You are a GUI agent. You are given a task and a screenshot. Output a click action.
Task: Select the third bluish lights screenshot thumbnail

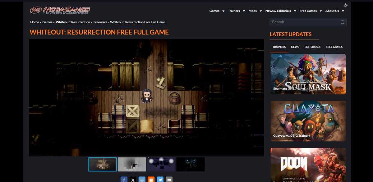pos(161,164)
